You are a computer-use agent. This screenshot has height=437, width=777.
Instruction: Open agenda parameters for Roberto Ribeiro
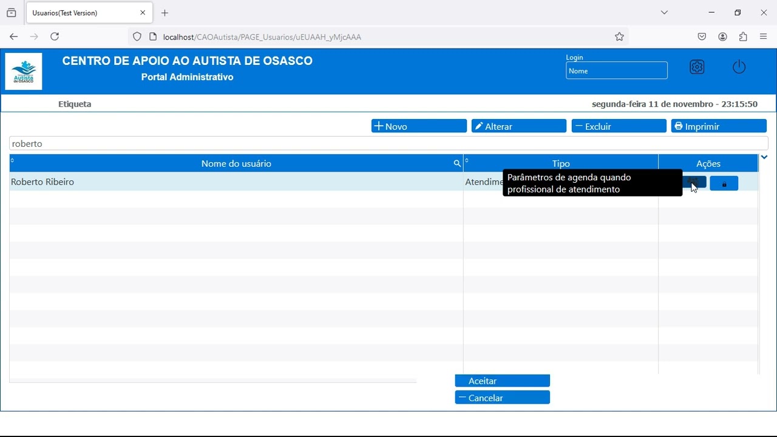click(694, 183)
